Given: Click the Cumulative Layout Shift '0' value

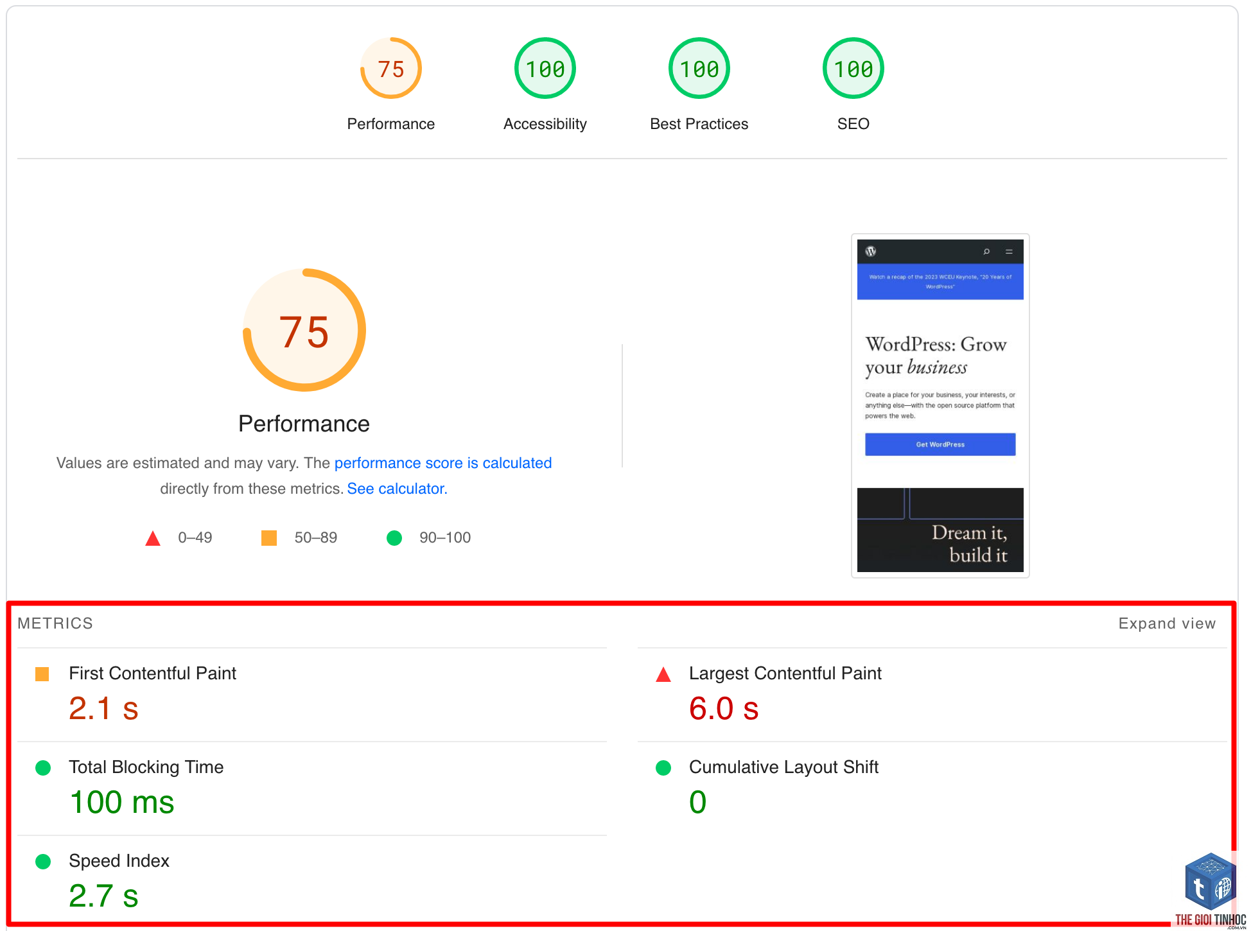Looking at the screenshot, I should 697,802.
